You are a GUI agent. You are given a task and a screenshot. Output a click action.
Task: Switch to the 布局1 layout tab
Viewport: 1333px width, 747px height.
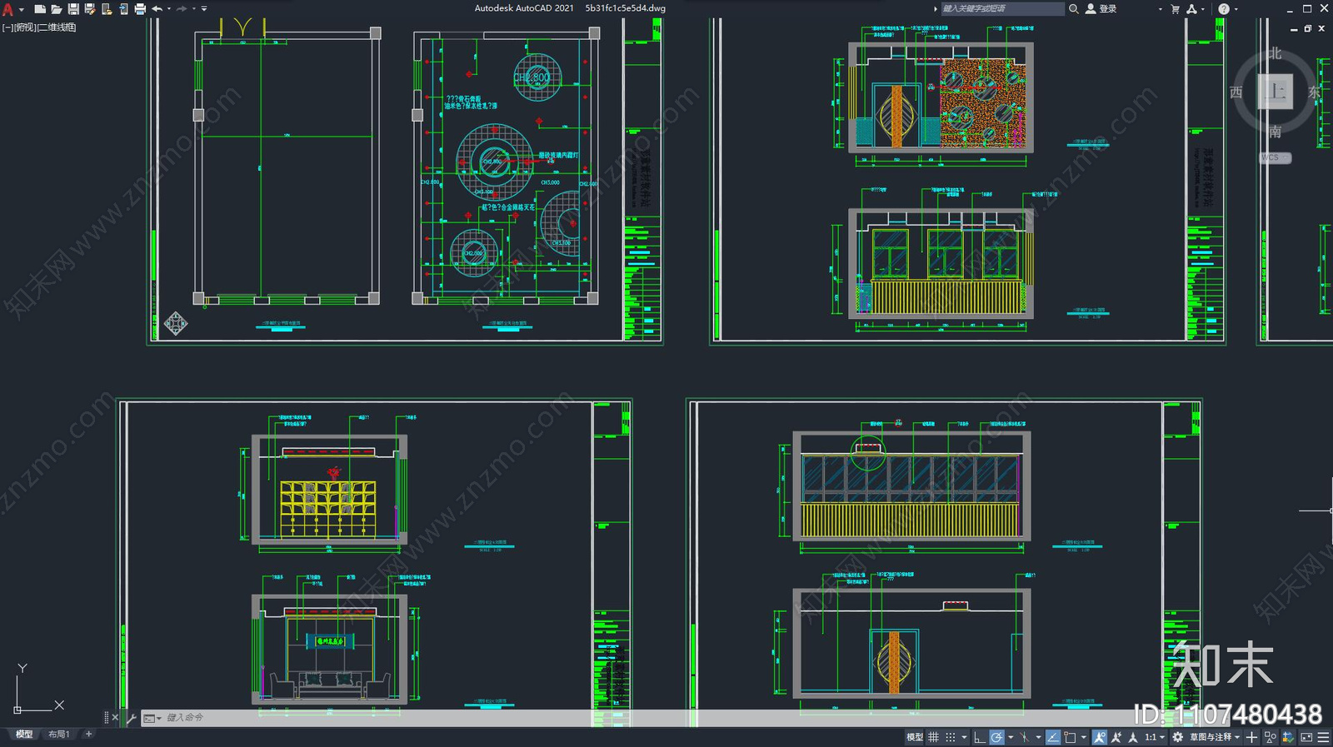pyautogui.click(x=58, y=735)
